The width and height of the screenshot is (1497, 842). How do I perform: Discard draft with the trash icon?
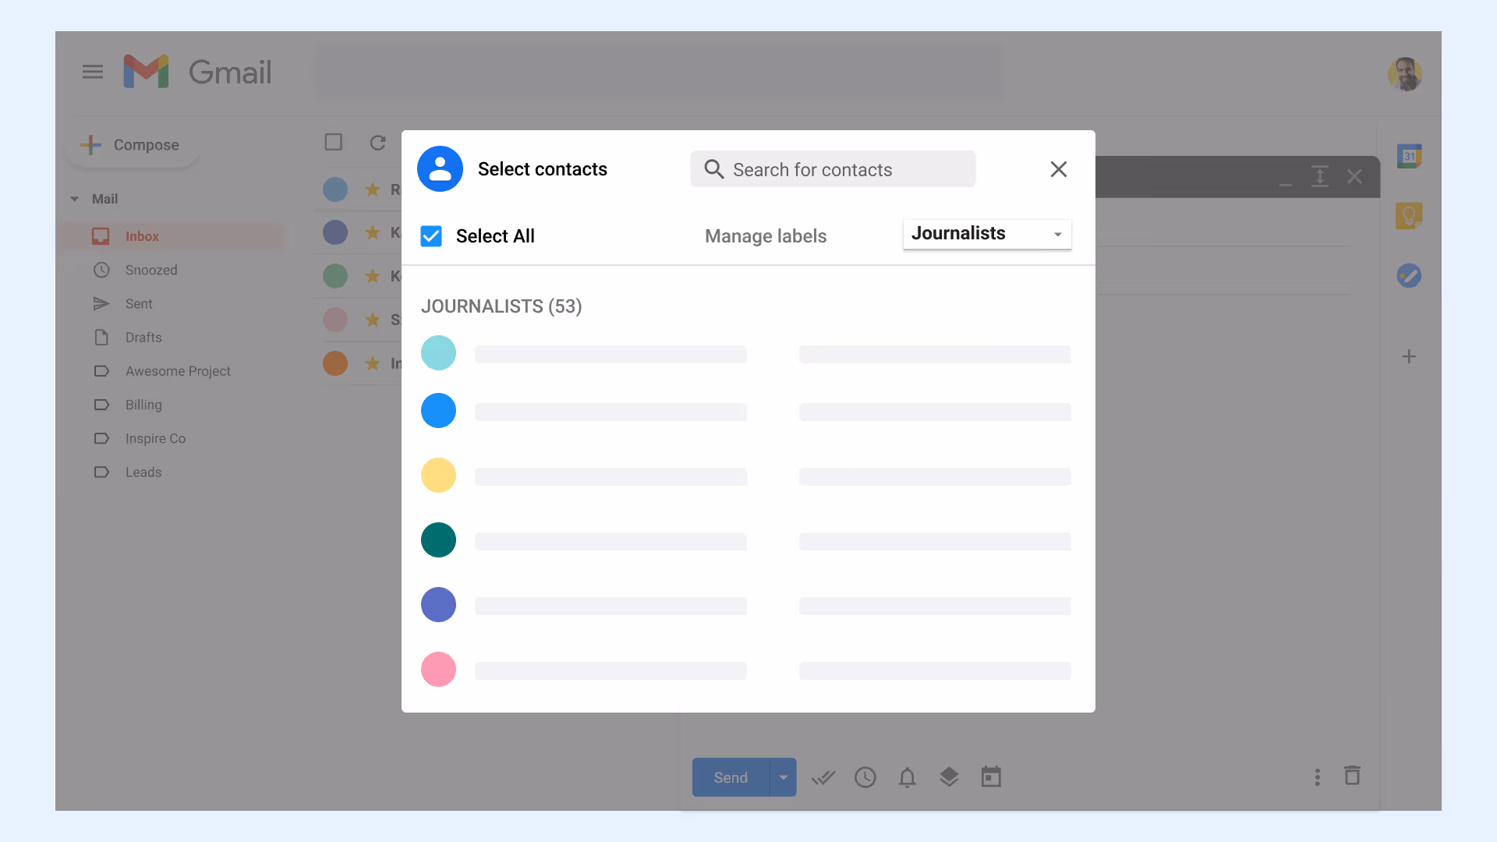pos(1353,776)
